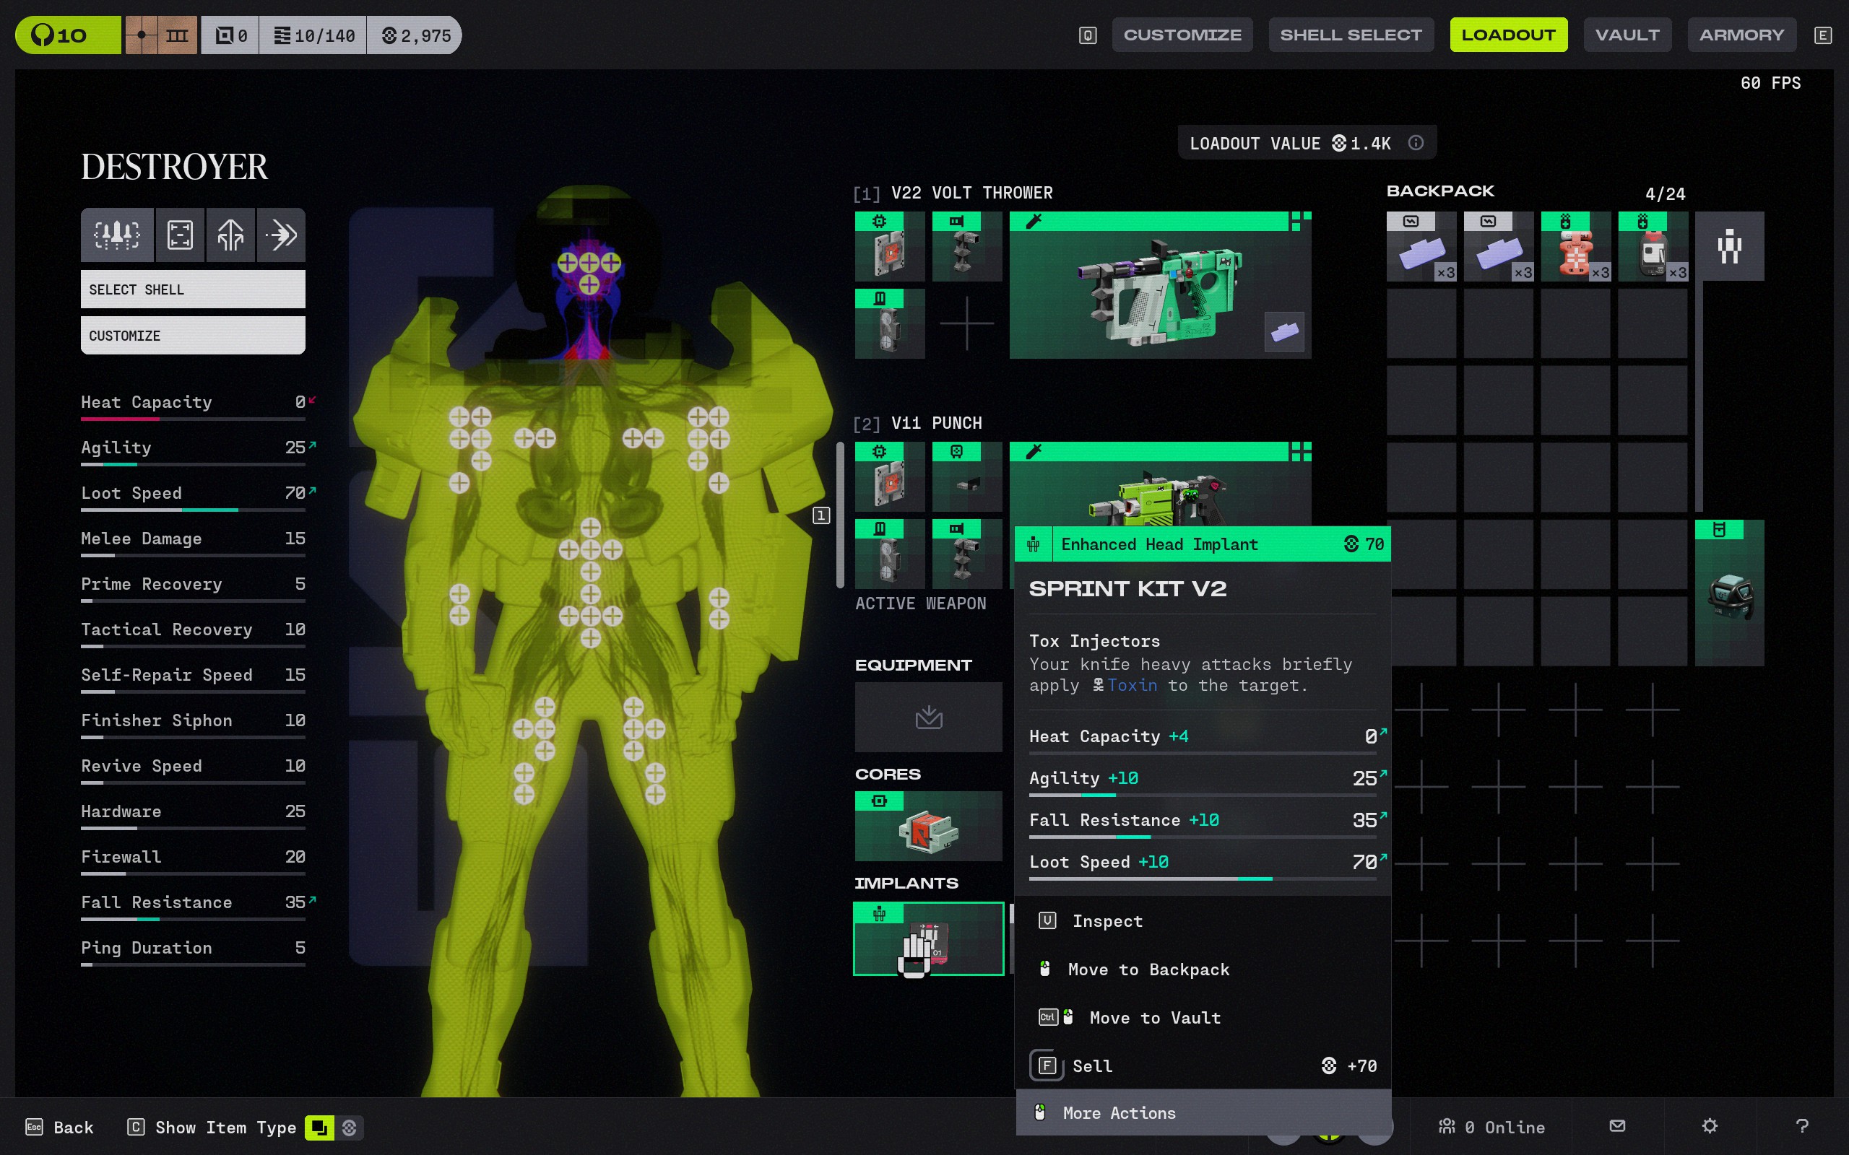This screenshot has width=1849, height=1155.
Task: Toggle Show Item Type to icon view
Action: pyautogui.click(x=319, y=1128)
